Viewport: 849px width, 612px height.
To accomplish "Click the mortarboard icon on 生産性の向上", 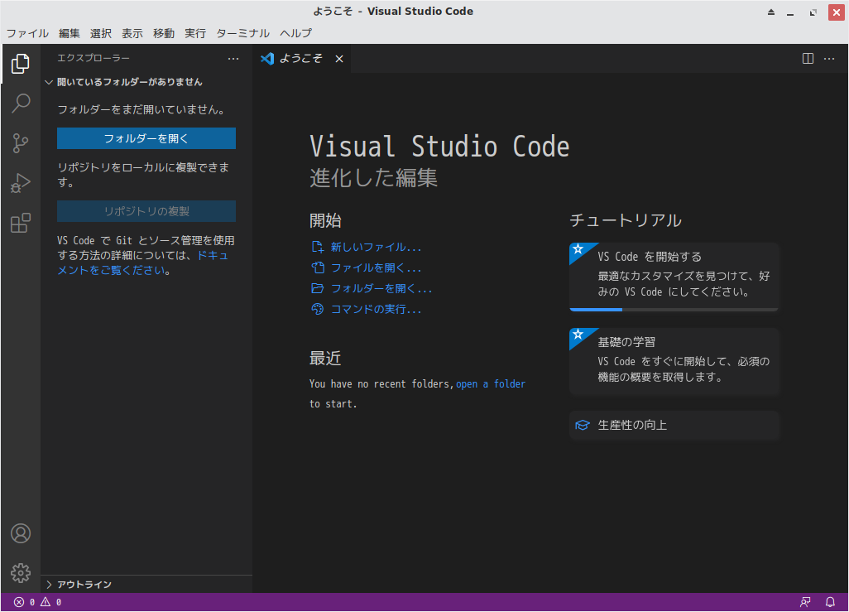I will coord(582,426).
